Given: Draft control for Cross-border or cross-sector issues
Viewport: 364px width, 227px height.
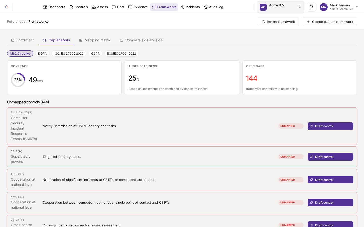Looking at the screenshot, I should coord(330,224).
